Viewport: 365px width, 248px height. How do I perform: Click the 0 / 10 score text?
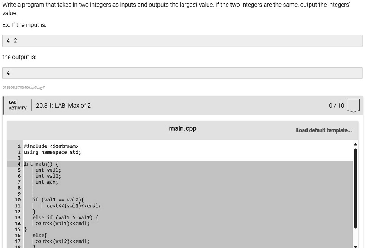tap(336, 106)
